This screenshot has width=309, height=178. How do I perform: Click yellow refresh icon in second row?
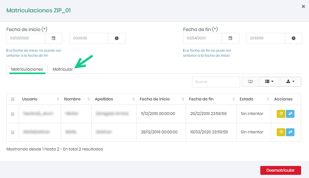coord(281,132)
